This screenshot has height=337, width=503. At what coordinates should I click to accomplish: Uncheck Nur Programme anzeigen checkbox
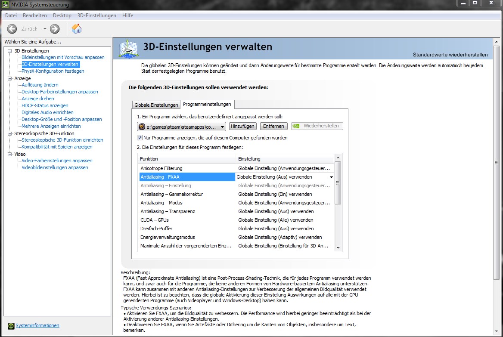(x=140, y=138)
